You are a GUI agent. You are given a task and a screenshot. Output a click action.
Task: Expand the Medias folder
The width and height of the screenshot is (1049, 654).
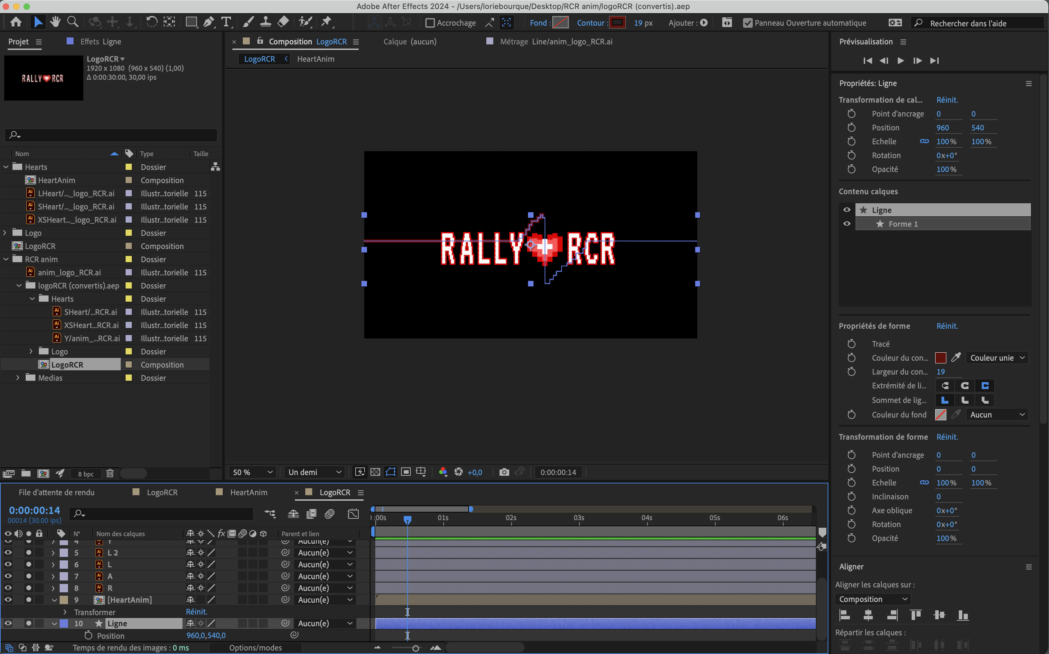(18, 378)
